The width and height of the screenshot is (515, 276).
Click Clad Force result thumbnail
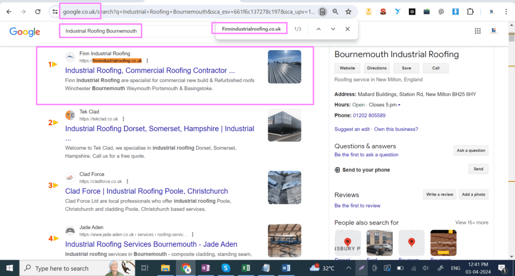pos(285,188)
